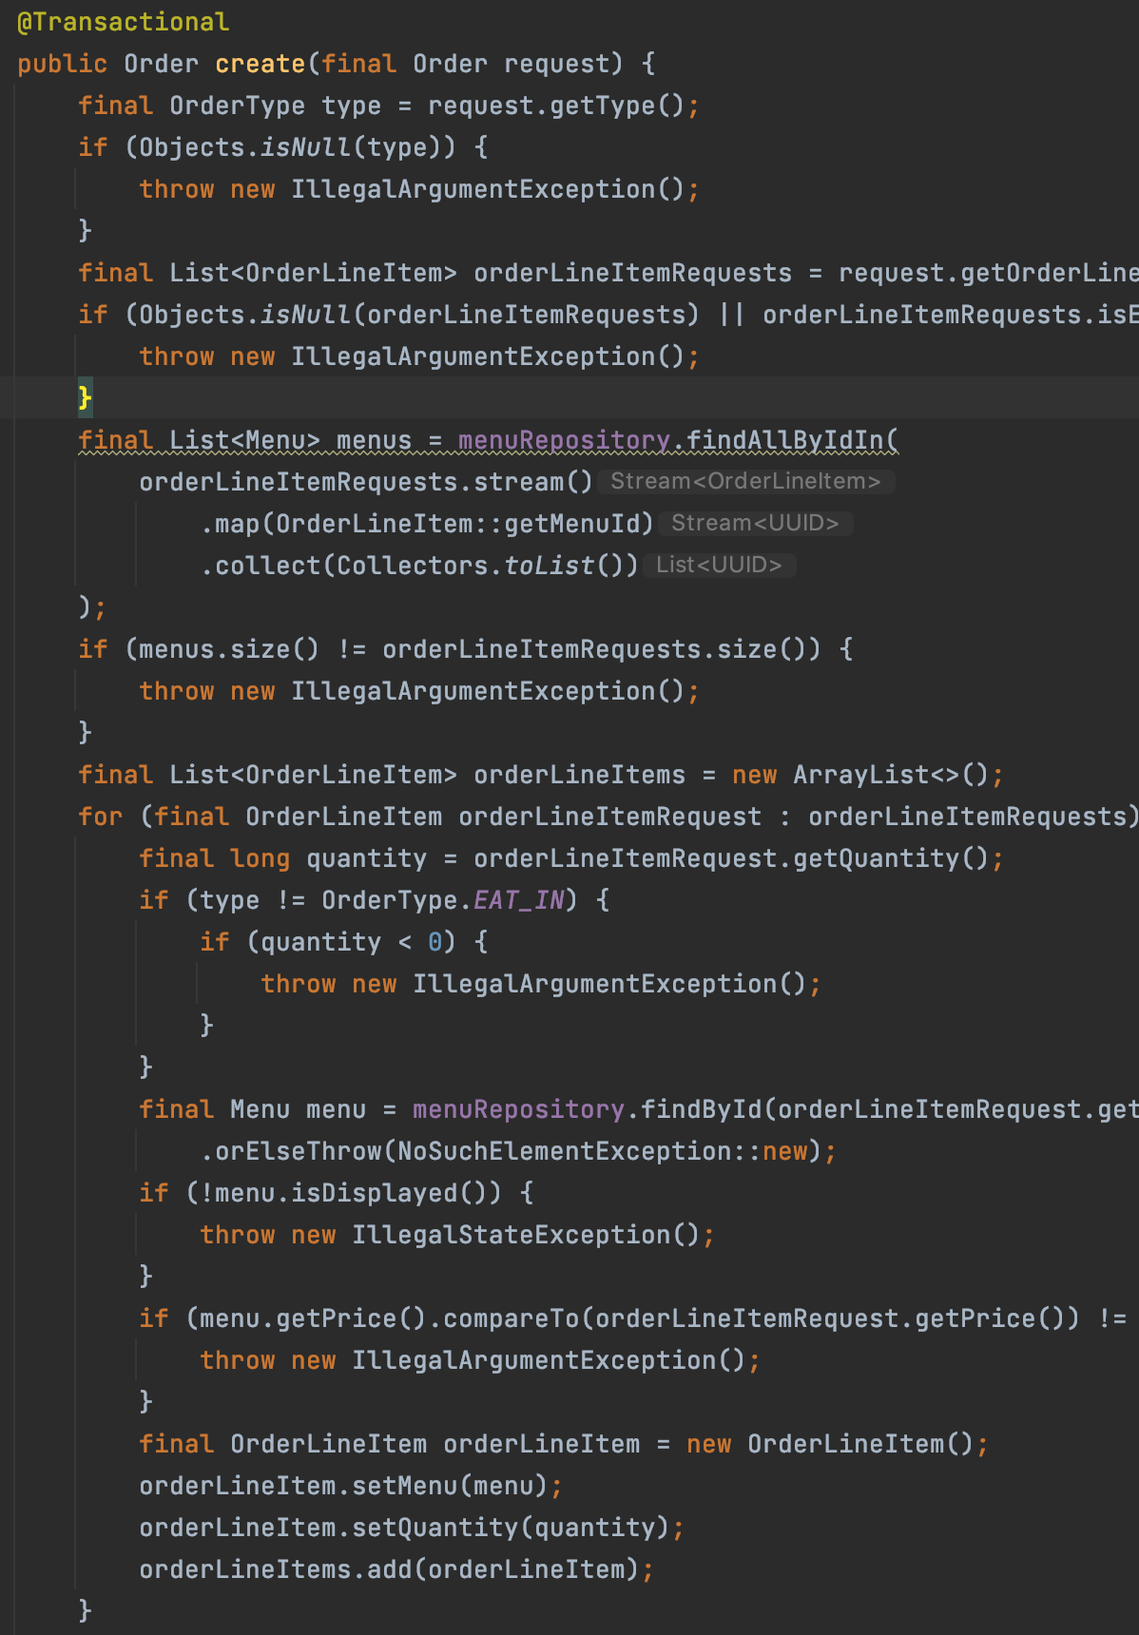Viewport: 1139px width, 1635px height.
Task: Click request.getType() call
Action: (556, 106)
